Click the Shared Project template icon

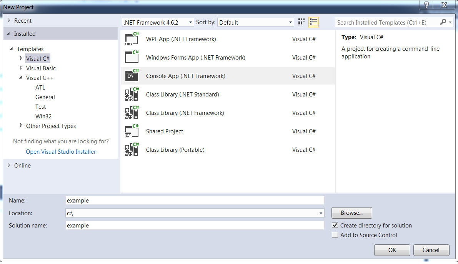pyautogui.click(x=132, y=131)
